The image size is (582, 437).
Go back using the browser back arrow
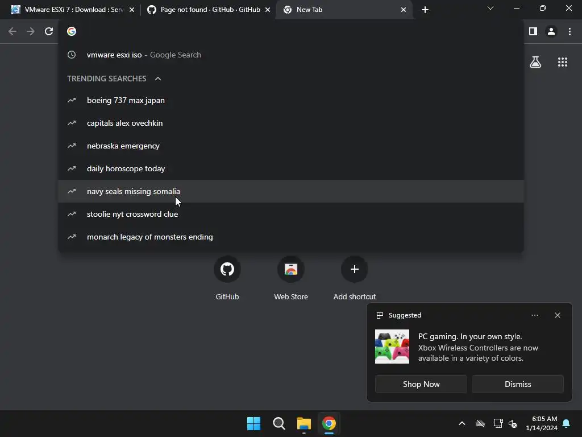(13, 32)
